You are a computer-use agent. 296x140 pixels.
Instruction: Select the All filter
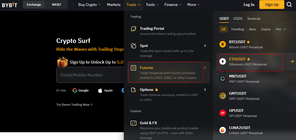pyautogui.click(x=223, y=29)
